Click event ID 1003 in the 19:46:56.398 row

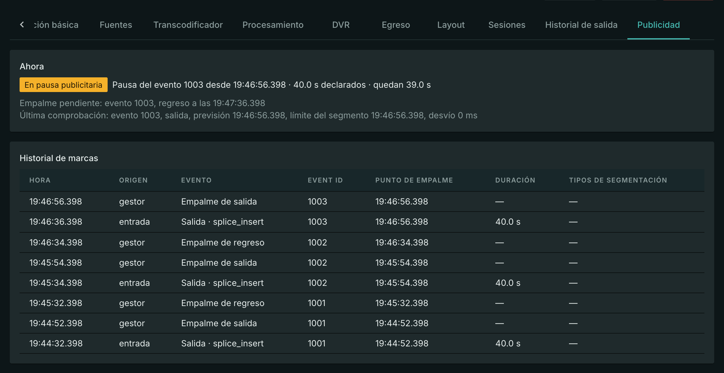317,201
